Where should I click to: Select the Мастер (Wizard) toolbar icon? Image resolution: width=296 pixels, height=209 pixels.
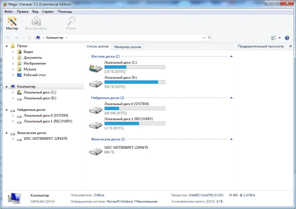12,22
